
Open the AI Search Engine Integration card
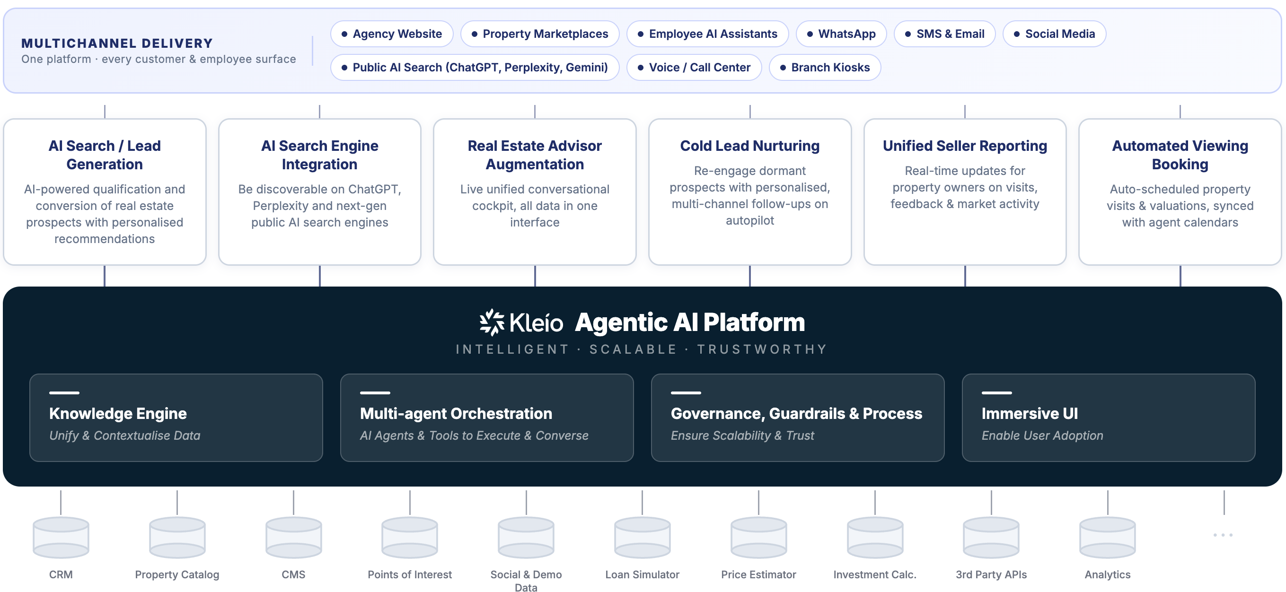320,192
